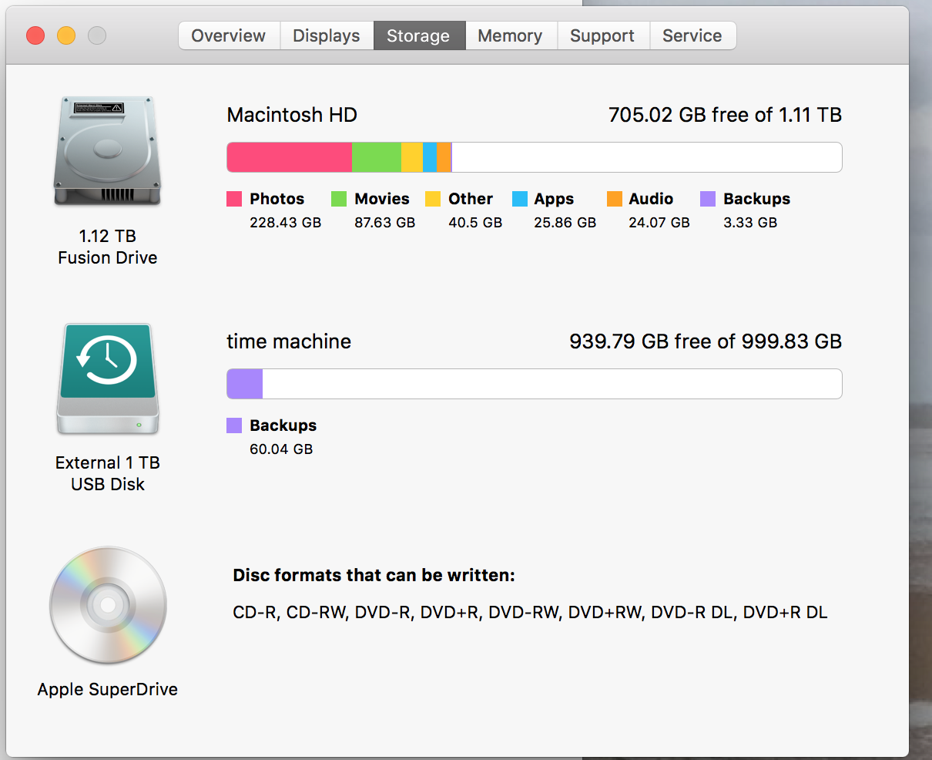Click pink Photos segment in storage bar

click(290, 157)
